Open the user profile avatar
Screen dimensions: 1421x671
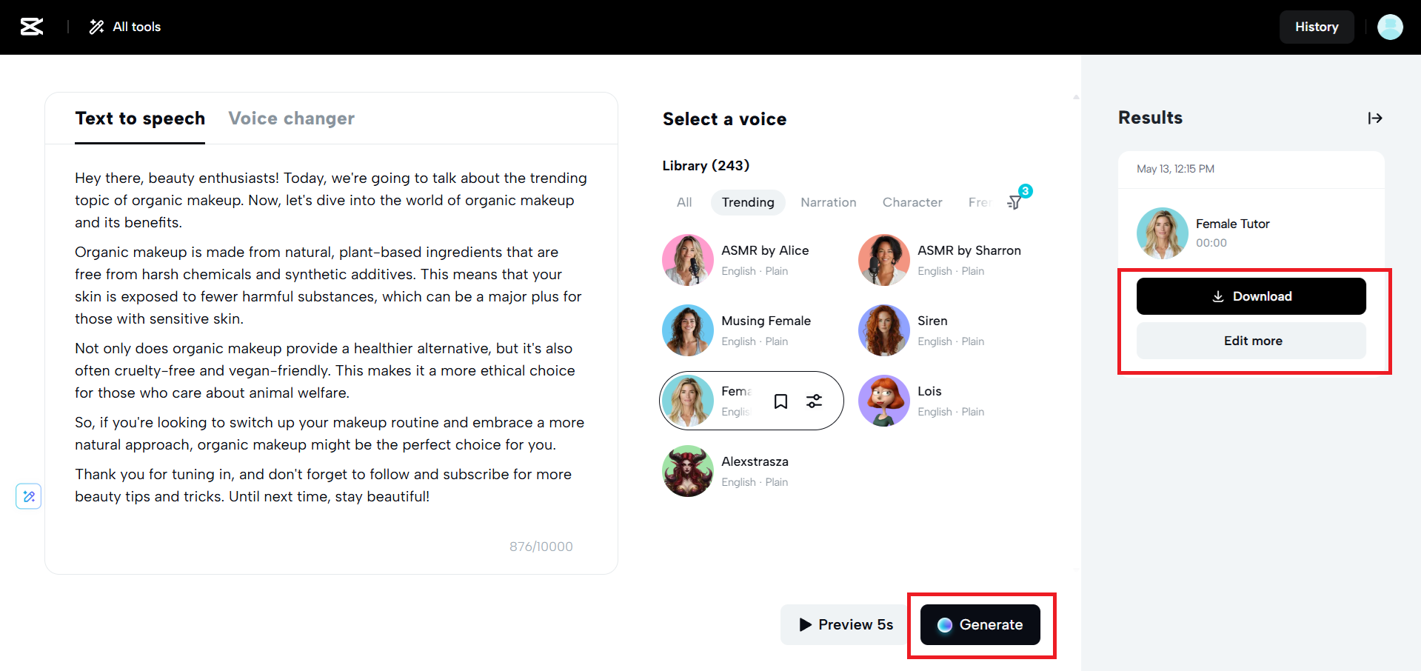(1389, 27)
